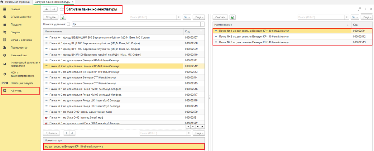Jump to list end with double-down arrow
Screen dimensions: 374x151
click(202, 127)
